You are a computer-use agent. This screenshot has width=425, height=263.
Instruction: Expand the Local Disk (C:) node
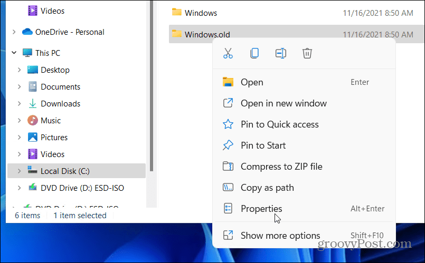click(x=20, y=171)
